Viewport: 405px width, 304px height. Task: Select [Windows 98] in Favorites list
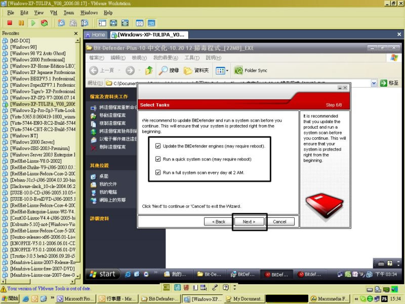tap(23, 47)
